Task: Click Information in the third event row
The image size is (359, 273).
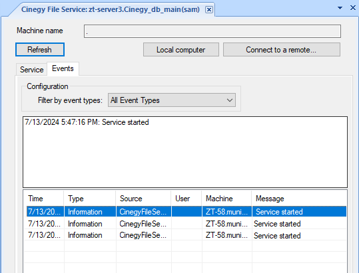Action: click(85, 235)
